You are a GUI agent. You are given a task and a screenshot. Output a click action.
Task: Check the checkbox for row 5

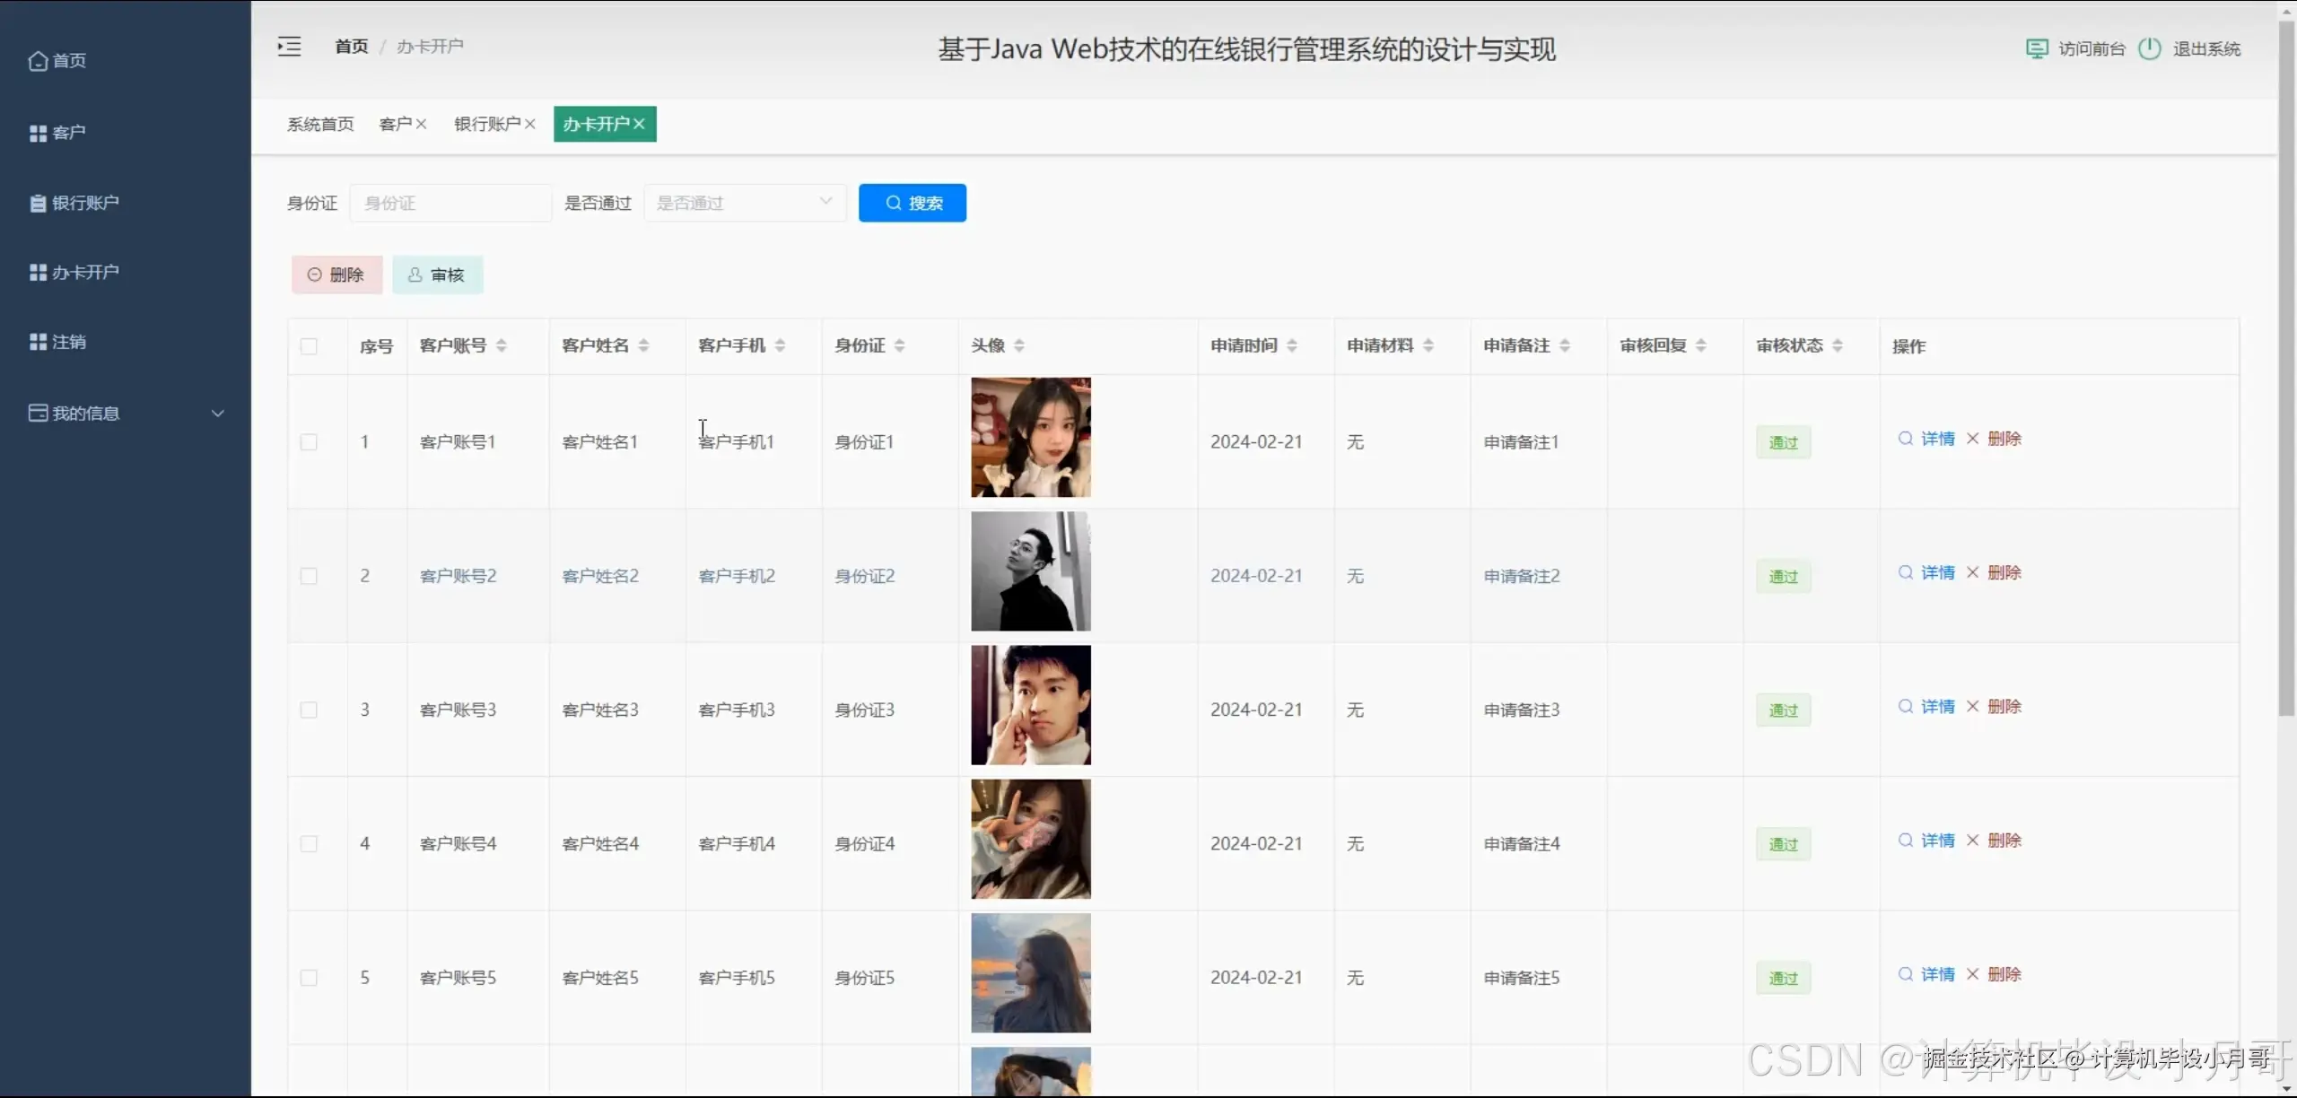309,977
